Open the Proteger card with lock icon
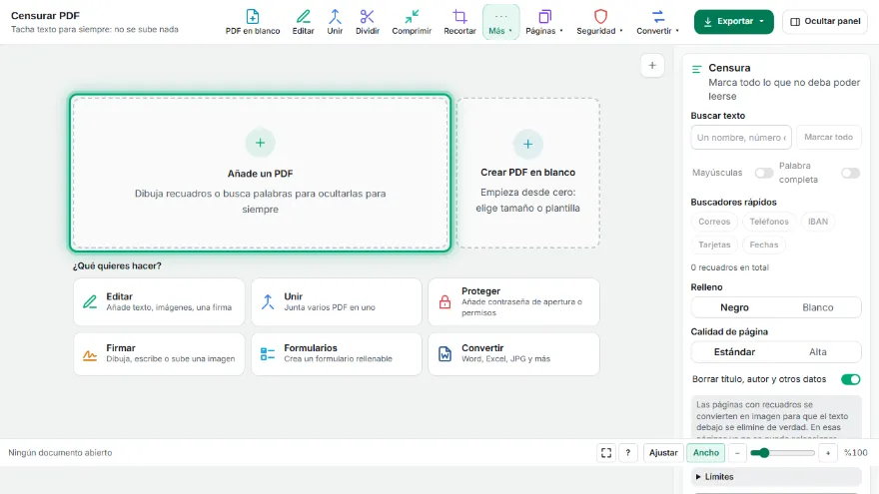The height and width of the screenshot is (494, 879). pyautogui.click(x=514, y=301)
